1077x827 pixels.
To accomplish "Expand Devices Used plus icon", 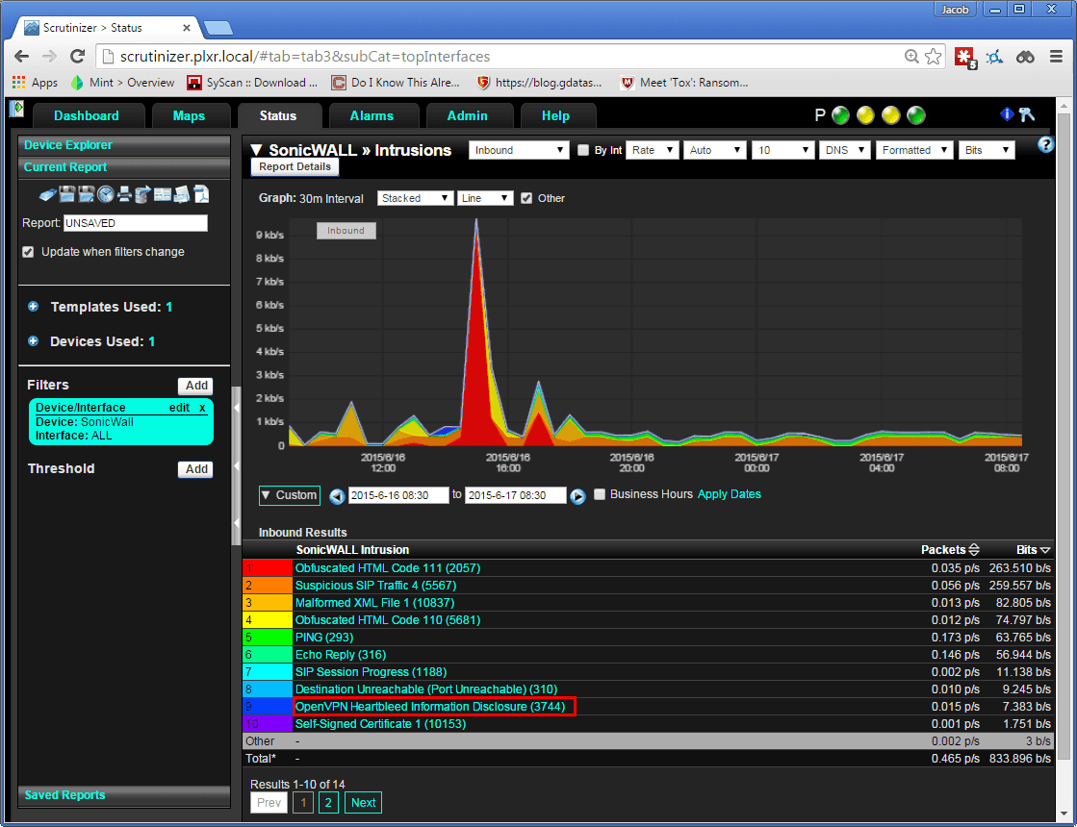I will (x=33, y=340).
